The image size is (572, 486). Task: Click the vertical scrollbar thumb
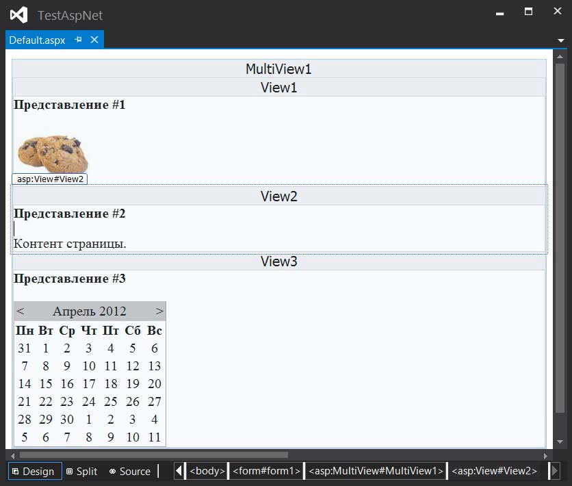(560, 239)
